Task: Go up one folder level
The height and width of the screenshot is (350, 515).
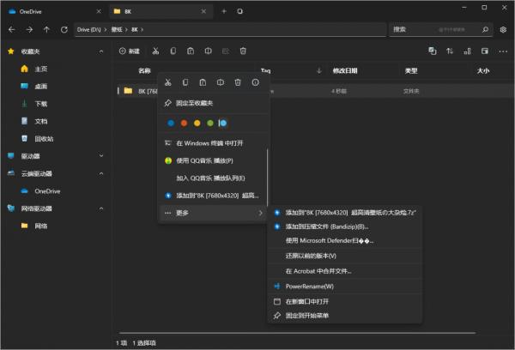Action: click(46, 29)
